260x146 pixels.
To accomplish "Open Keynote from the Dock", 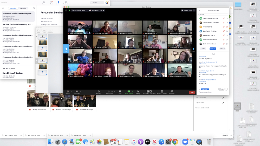I will (192, 142).
